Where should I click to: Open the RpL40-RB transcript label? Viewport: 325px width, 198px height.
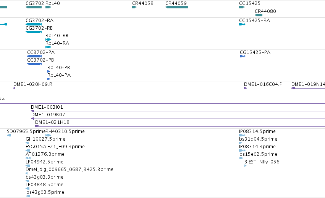click(57, 35)
